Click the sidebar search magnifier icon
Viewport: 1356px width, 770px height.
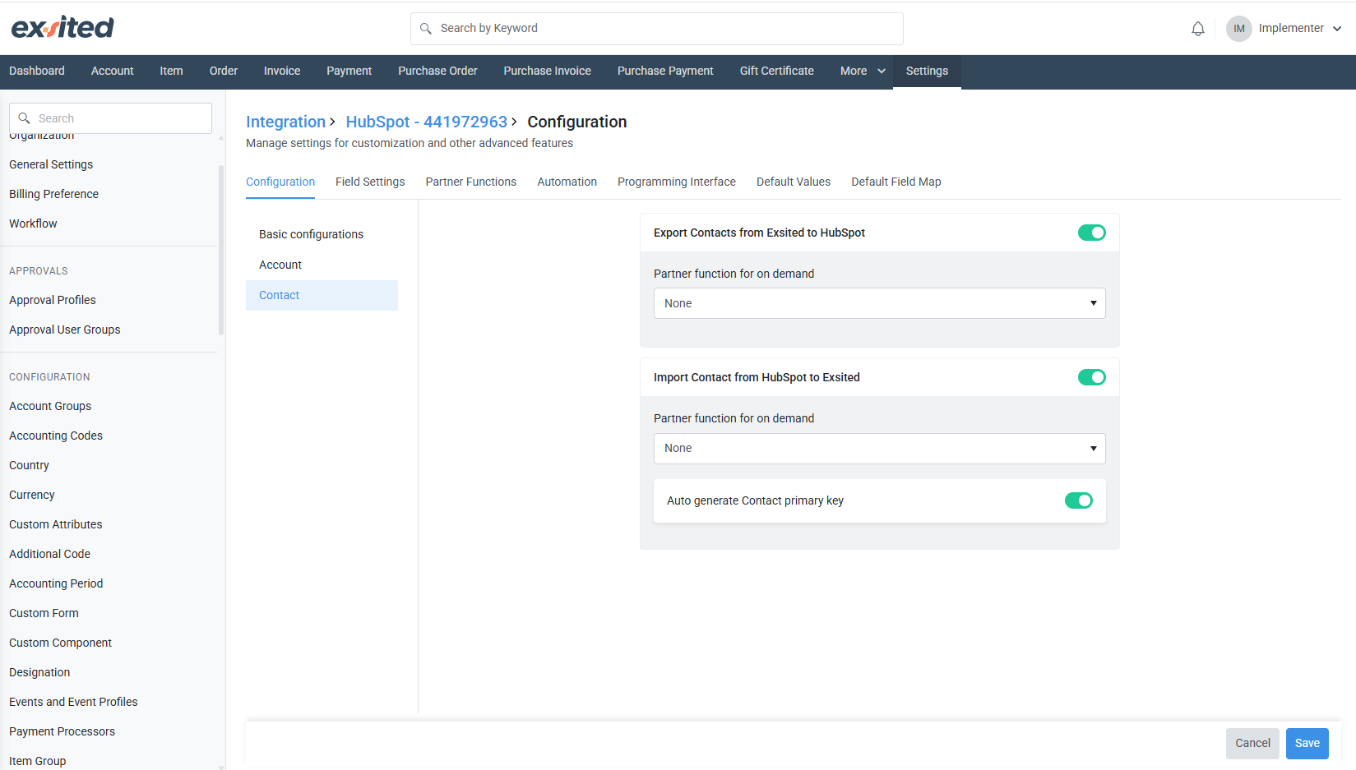click(25, 118)
